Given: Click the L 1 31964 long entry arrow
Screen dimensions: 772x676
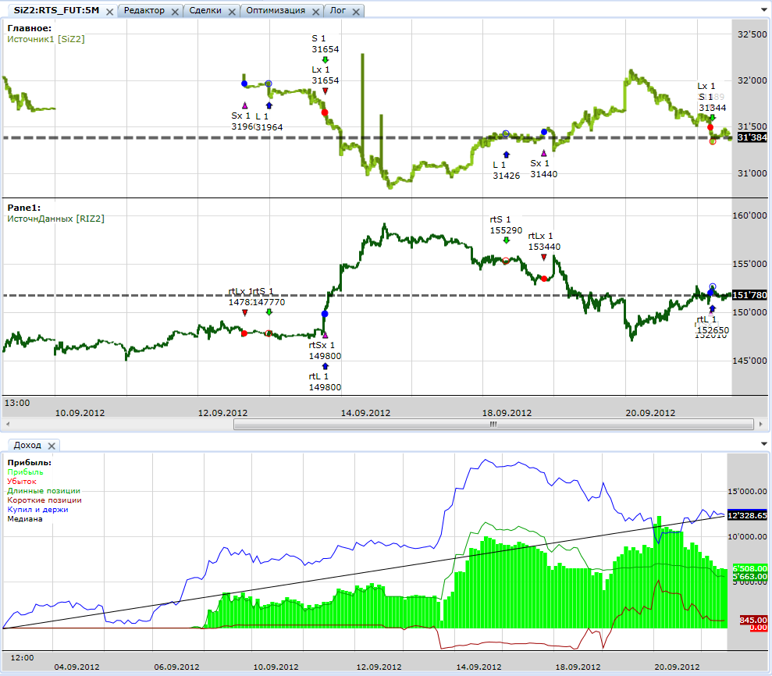Looking at the screenshot, I should point(269,105).
